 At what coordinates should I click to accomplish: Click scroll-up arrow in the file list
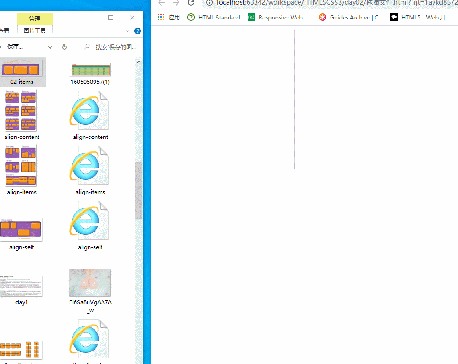click(139, 62)
